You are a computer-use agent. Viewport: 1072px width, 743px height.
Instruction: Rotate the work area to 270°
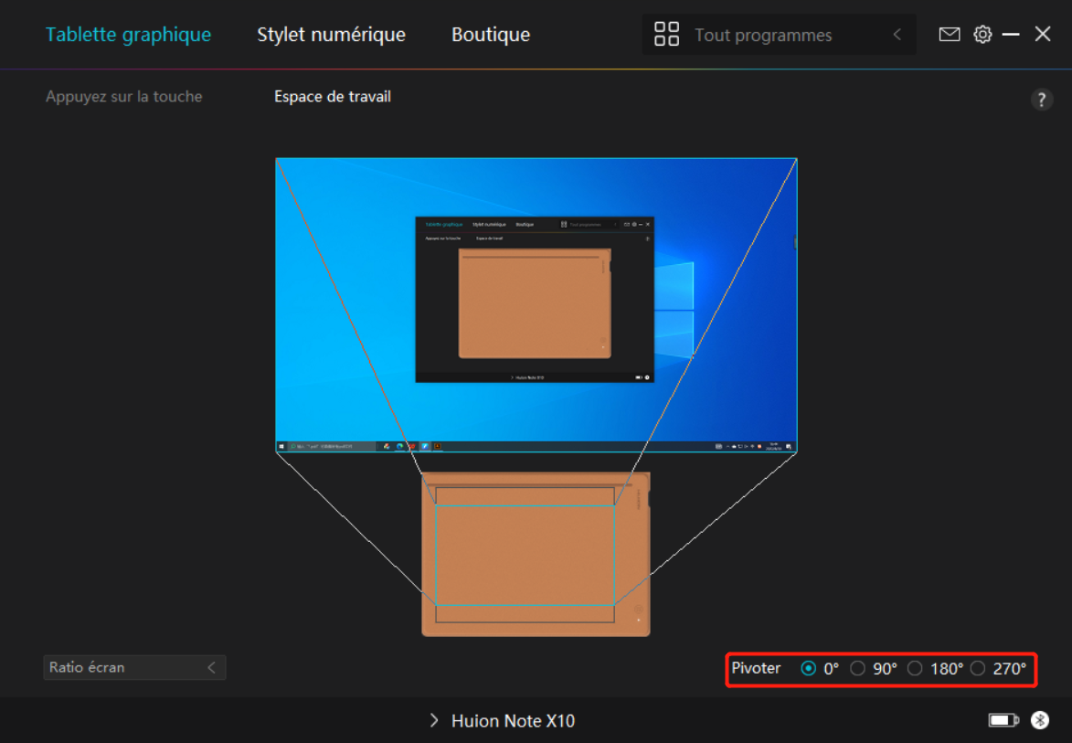[x=978, y=669]
